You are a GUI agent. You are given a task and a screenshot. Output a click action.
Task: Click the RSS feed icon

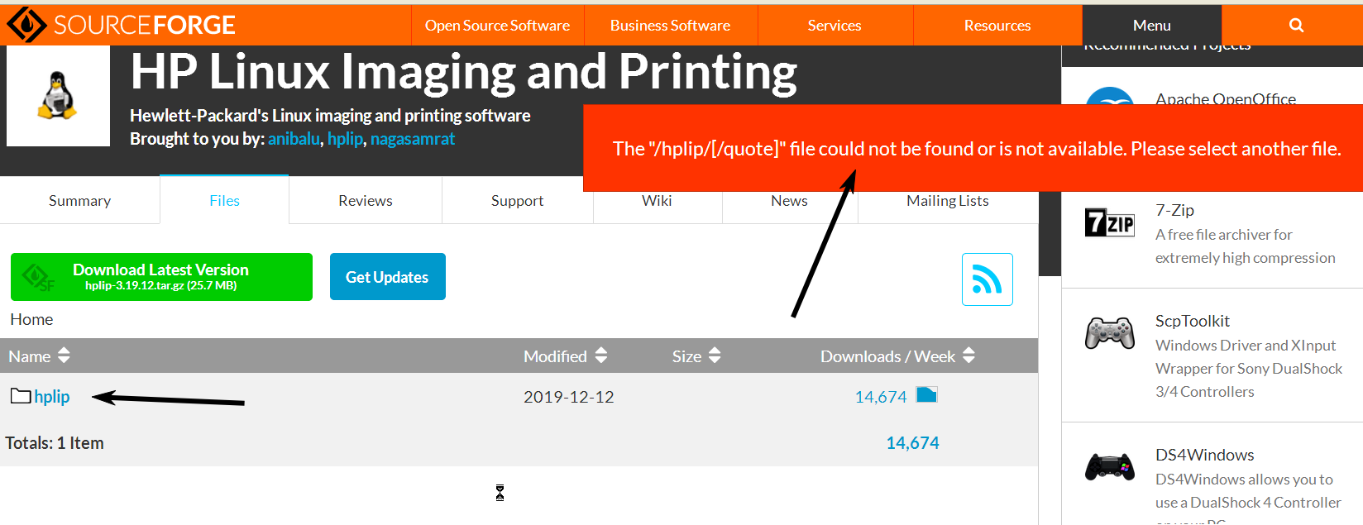coord(987,279)
